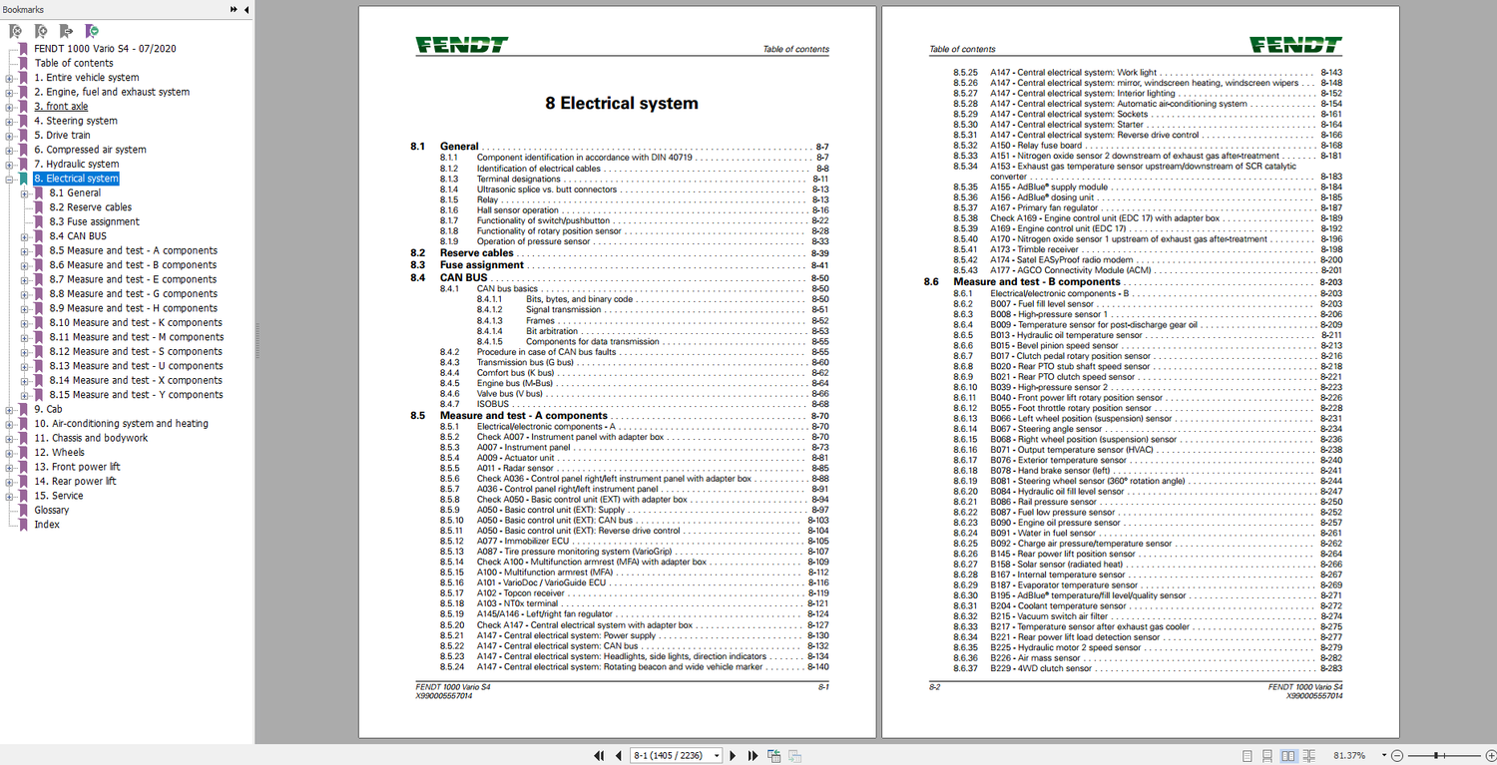The width and height of the screenshot is (1497, 765).
Task: Collapse the 8. Electrical system bookmark
Action: [9, 179]
